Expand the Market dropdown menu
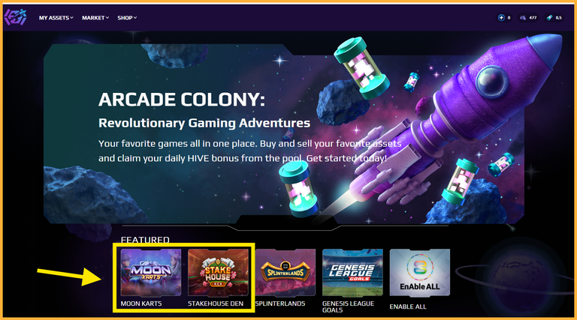Image resolution: width=577 pixels, height=320 pixels. [x=95, y=18]
